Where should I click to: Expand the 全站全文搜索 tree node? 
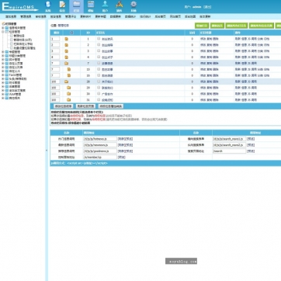3,90
